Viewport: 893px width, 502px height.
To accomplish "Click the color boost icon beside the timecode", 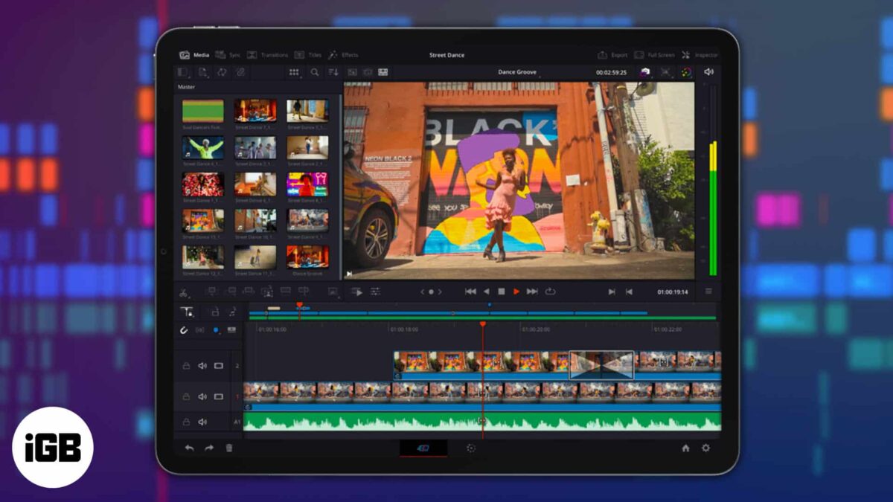I will point(687,72).
